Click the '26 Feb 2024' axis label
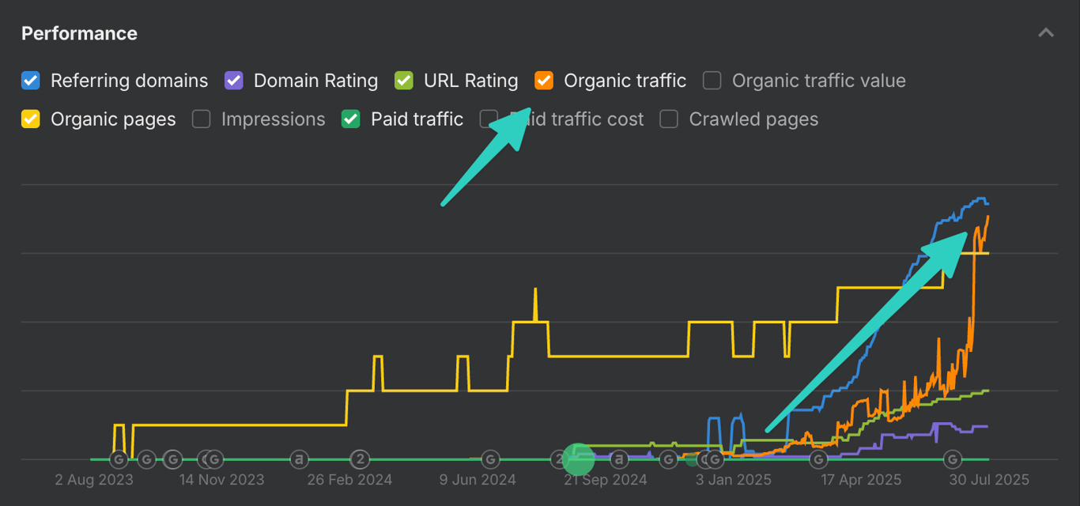The height and width of the screenshot is (506, 1080). coord(349,480)
